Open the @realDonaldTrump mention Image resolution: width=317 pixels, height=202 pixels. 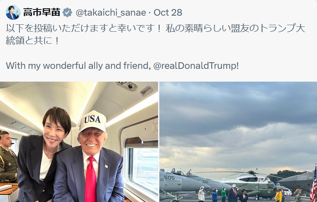(195, 66)
